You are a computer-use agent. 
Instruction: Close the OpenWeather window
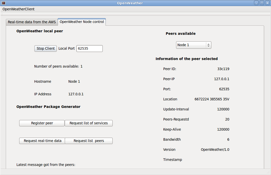[267, 3]
